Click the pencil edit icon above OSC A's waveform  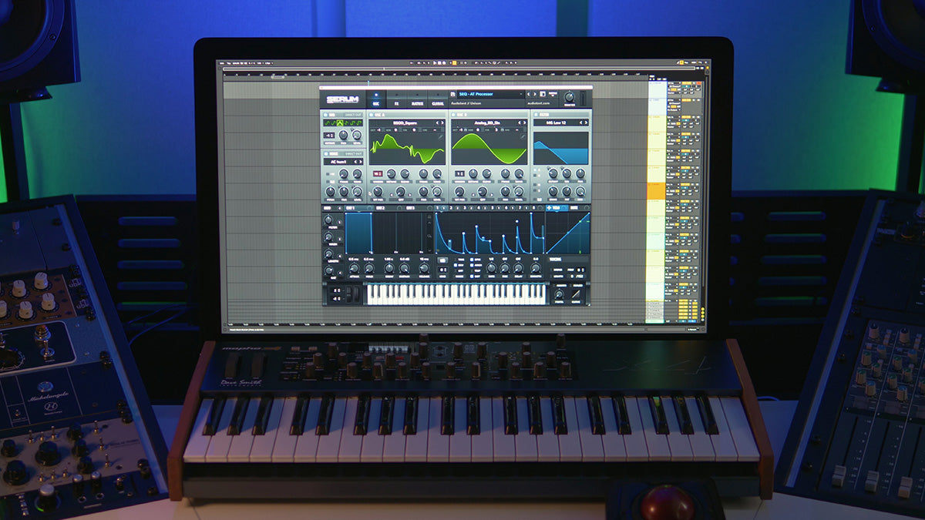[x=440, y=137]
